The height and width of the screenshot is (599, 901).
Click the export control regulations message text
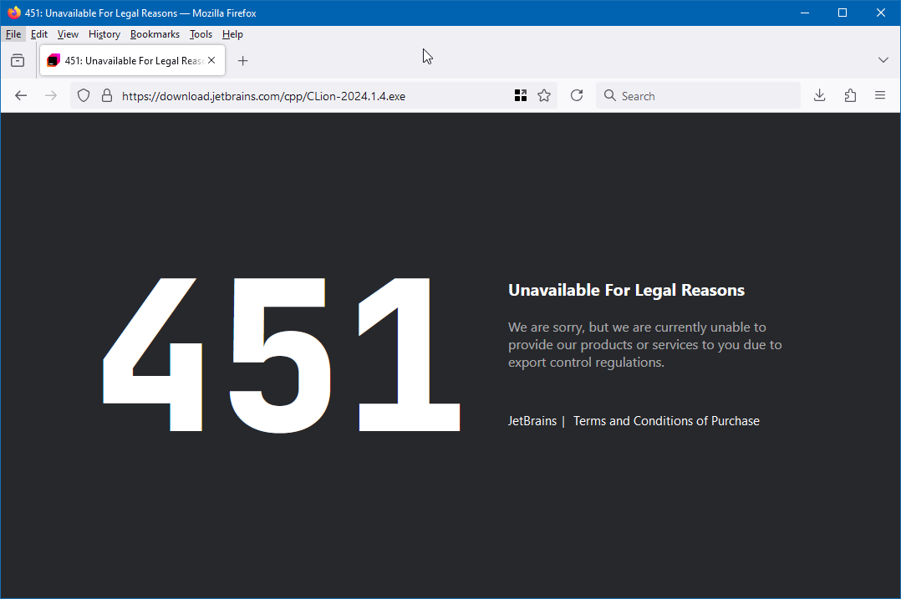point(644,344)
